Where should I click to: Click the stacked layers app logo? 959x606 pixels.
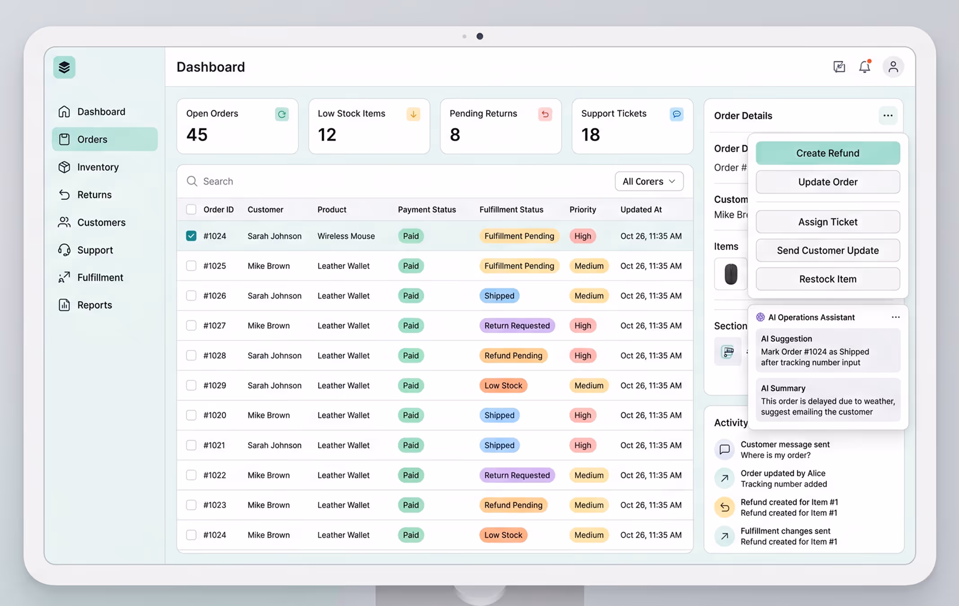[64, 67]
